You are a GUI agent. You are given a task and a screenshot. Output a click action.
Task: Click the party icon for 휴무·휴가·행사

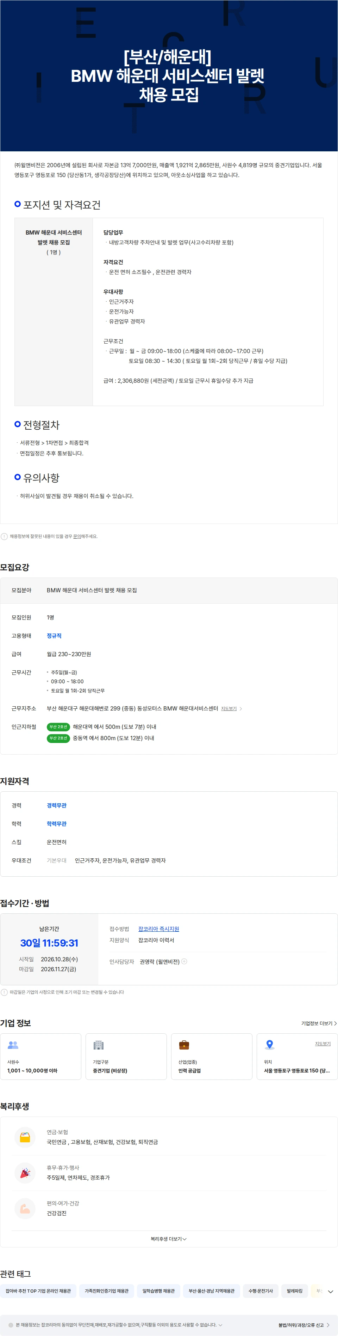(x=25, y=1173)
